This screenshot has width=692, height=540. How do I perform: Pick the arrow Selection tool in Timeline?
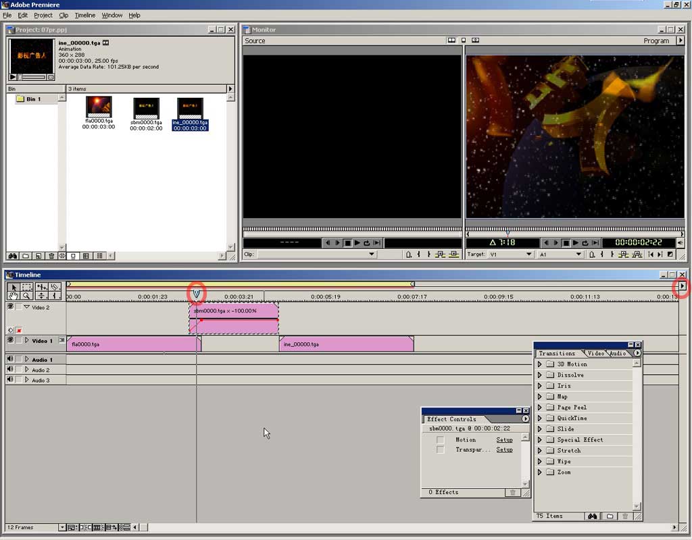13,287
